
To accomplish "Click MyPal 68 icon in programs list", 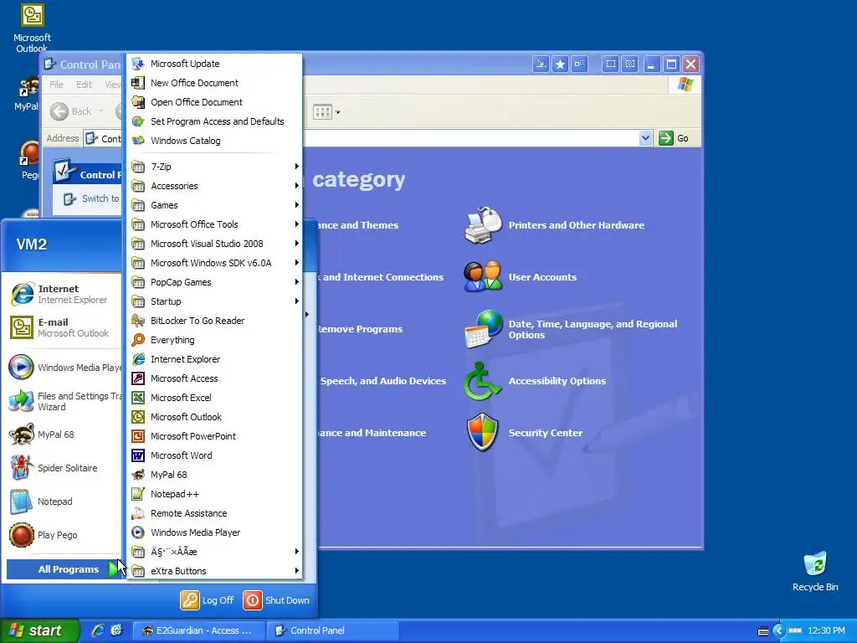I will click(x=138, y=475).
